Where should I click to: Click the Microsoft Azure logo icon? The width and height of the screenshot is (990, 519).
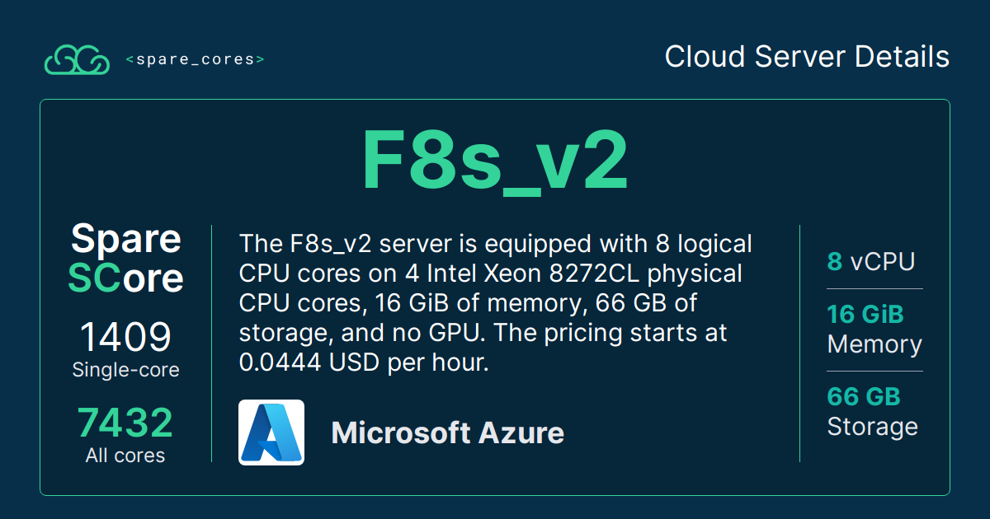point(271,432)
